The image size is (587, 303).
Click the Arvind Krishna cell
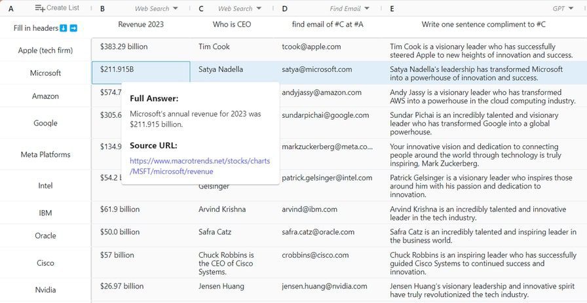232,213
